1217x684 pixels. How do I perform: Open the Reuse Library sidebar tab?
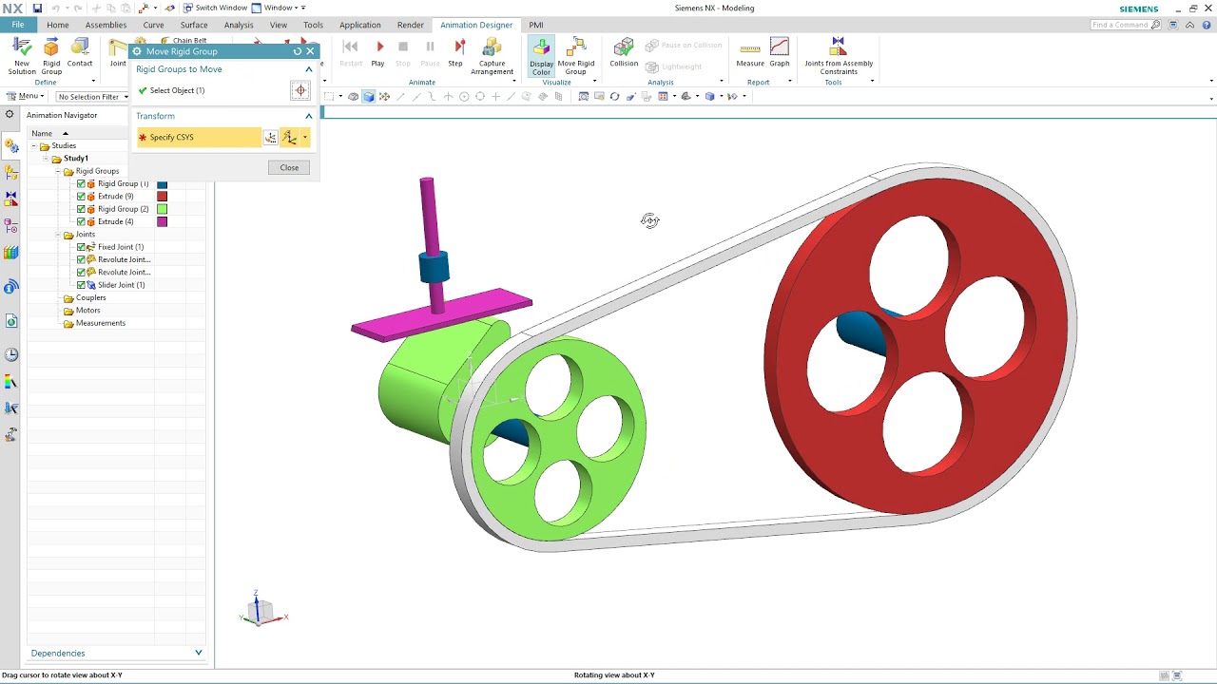[10, 253]
